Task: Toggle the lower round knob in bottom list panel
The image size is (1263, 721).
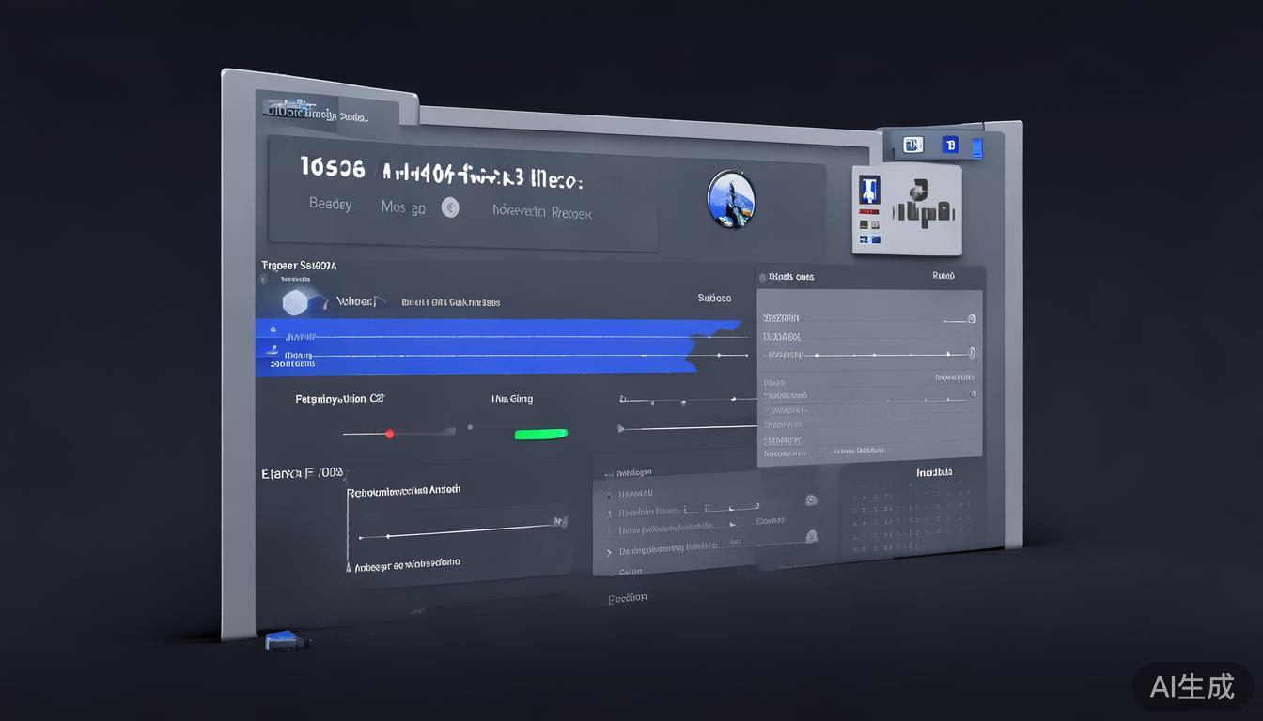Action: click(811, 536)
